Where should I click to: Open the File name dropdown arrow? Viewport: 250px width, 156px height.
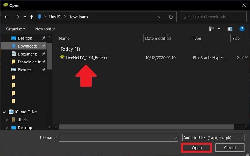[x=175, y=138]
